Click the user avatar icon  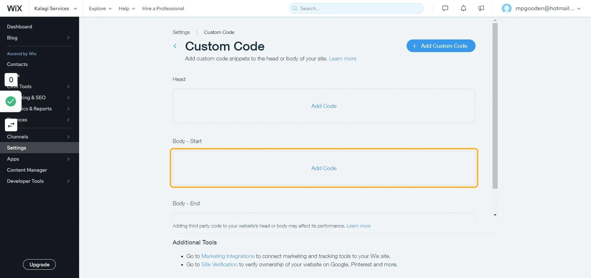click(507, 8)
